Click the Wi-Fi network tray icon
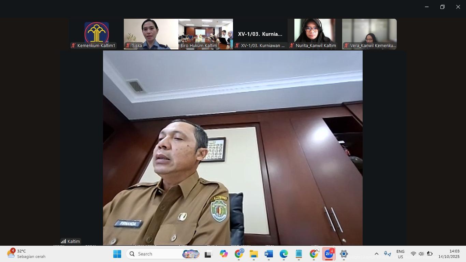This screenshot has height=262, width=466. [x=413, y=254]
